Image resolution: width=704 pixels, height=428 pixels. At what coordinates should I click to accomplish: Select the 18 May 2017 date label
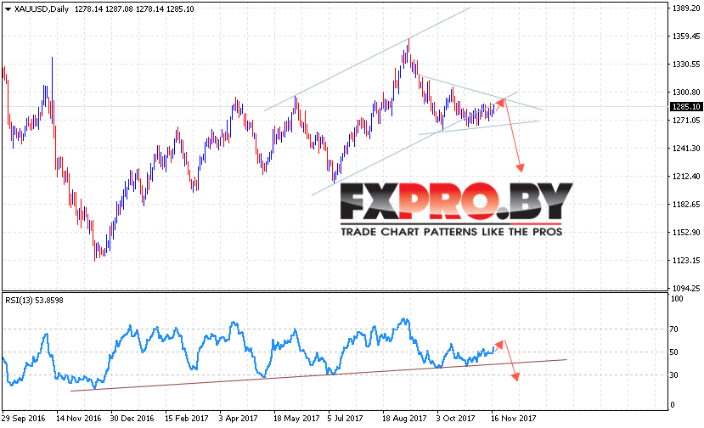[x=296, y=418]
